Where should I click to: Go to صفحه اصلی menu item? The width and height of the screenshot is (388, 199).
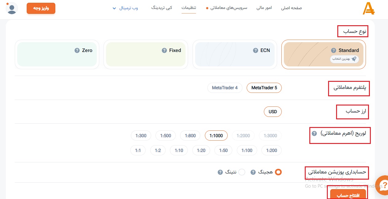[x=292, y=8]
